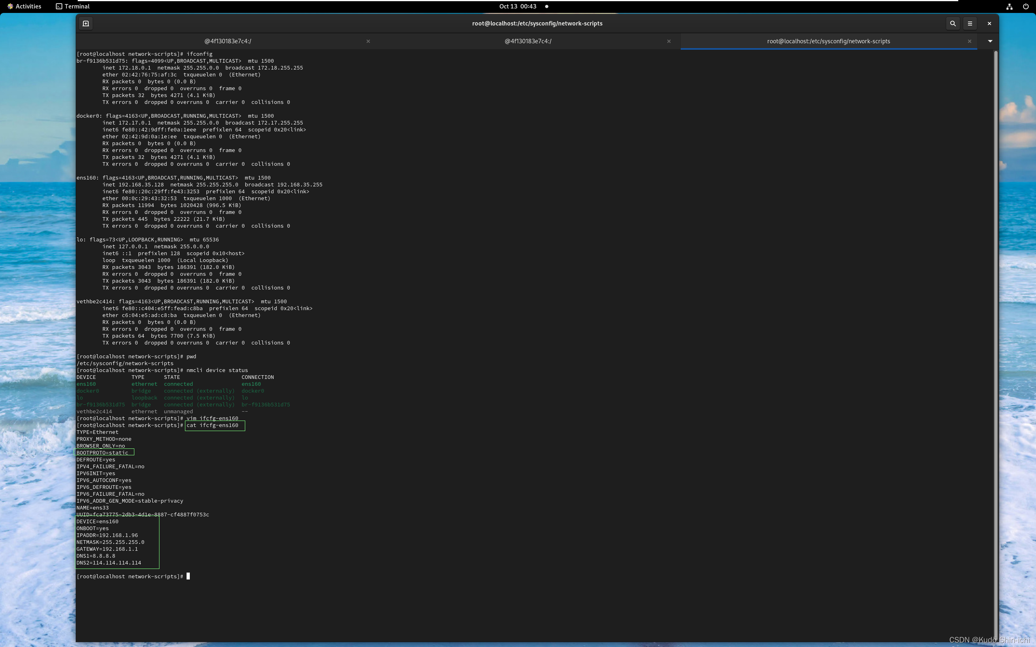This screenshot has width=1036, height=647.
Task: Click the 'cat ifcfg-ens160' command text
Action: click(x=212, y=425)
